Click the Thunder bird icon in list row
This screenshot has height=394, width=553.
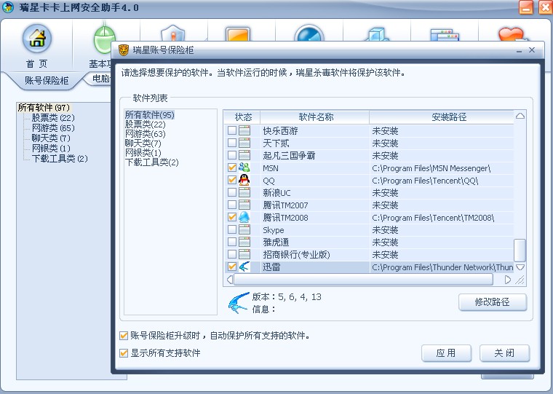244,267
